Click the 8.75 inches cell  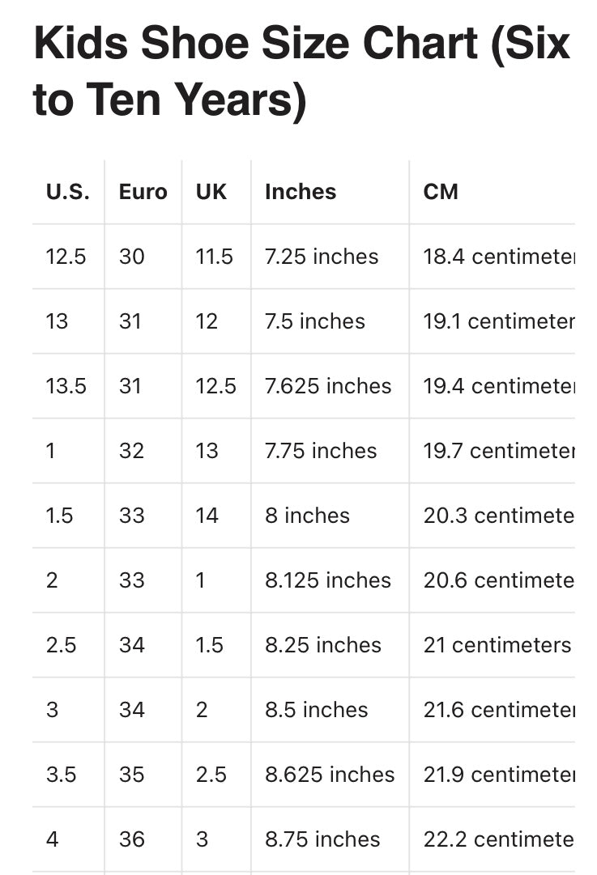322,839
